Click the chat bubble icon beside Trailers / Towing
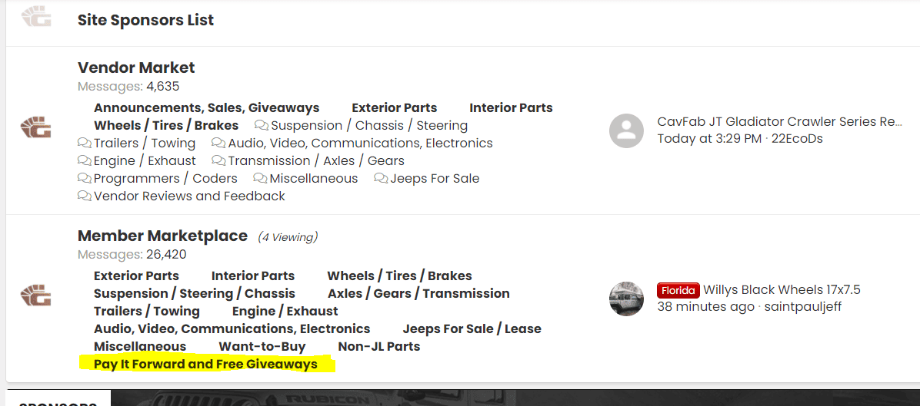920x406 pixels. [85, 143]
